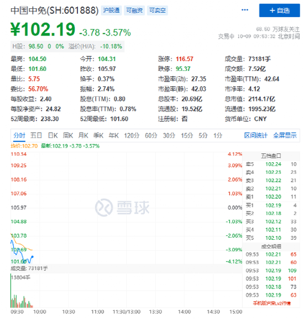Click the 委比 56.70% value
The width and height of the screenshot is (304, 319).
tap(38, 89)
